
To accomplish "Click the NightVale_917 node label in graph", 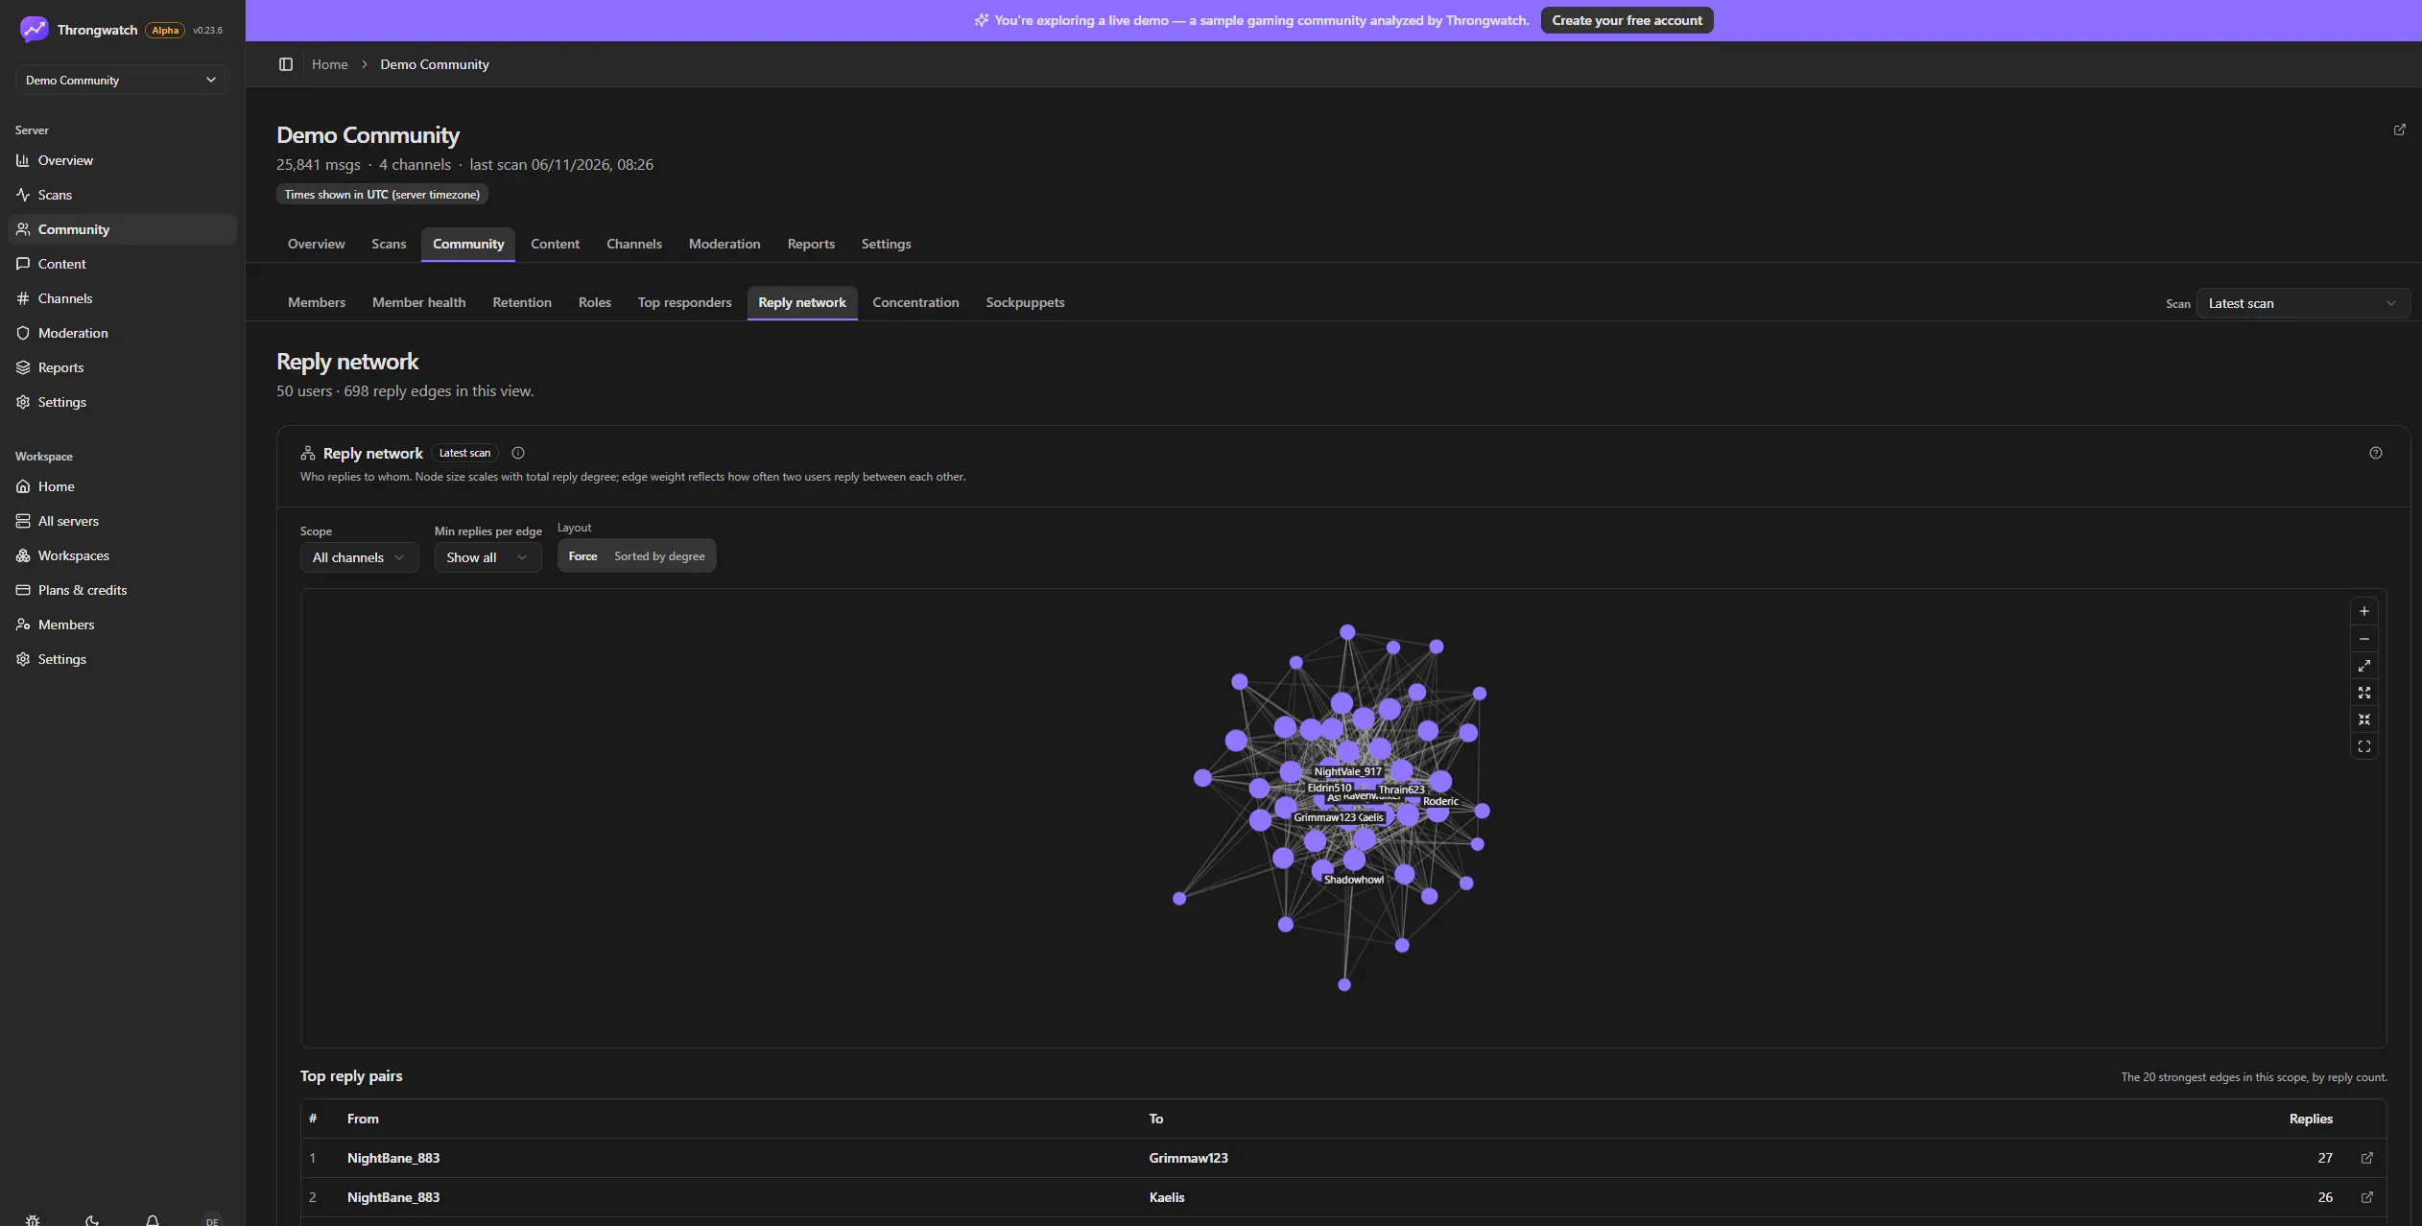I will [x=1347, y=771].
